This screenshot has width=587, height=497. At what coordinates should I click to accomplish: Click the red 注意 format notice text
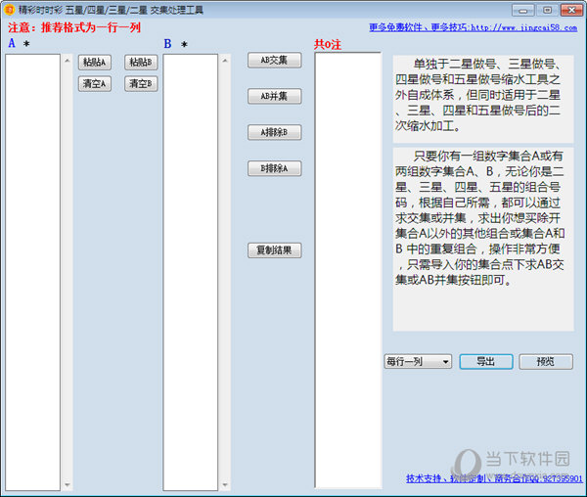tap(74, 27)
